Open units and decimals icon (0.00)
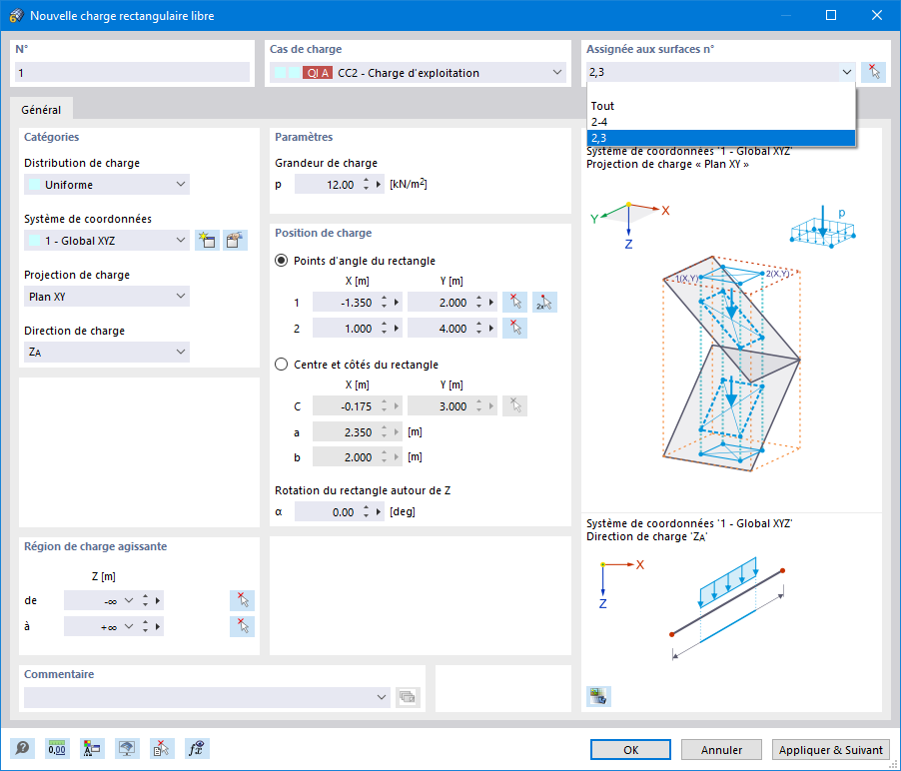Screen dimensions: 901x771 point(57,749)
